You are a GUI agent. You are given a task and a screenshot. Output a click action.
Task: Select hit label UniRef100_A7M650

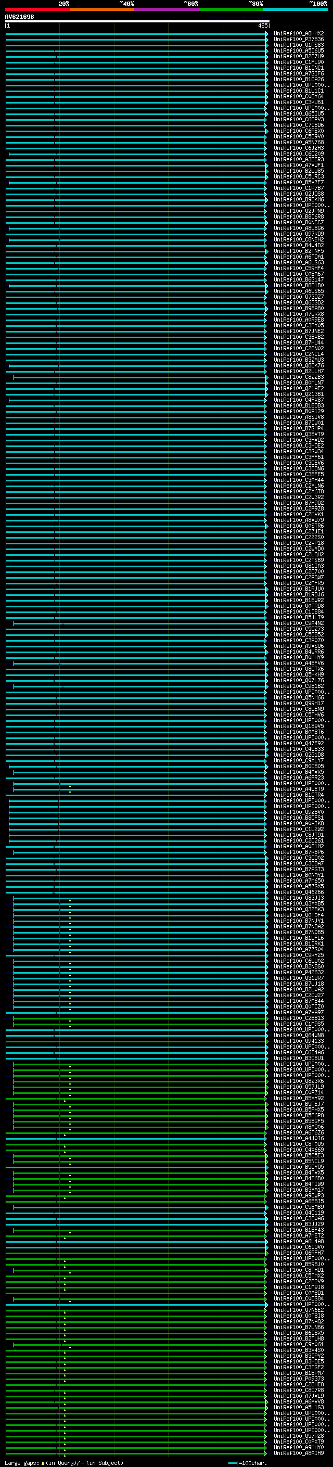pyautogui.click(x=298, y=881)
